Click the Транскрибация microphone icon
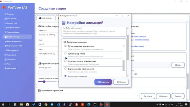The image size is (190, 107). tap(5, 32)
